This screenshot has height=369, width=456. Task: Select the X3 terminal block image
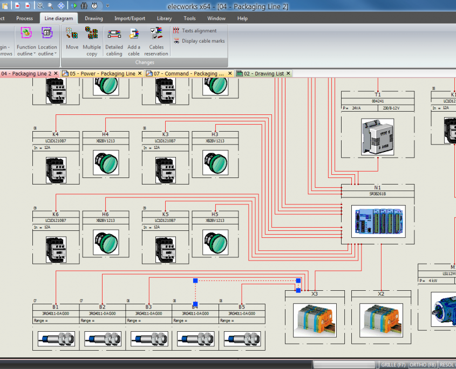(315, 320)
